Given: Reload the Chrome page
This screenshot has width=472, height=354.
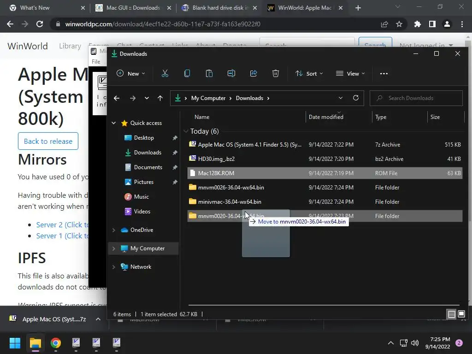Looking at the screenshot, I should coord(40,24).
